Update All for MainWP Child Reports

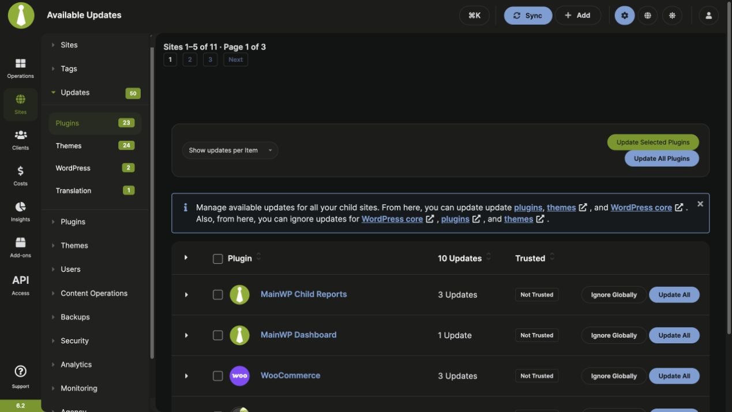pyautogui.click(x=674, y=295)
